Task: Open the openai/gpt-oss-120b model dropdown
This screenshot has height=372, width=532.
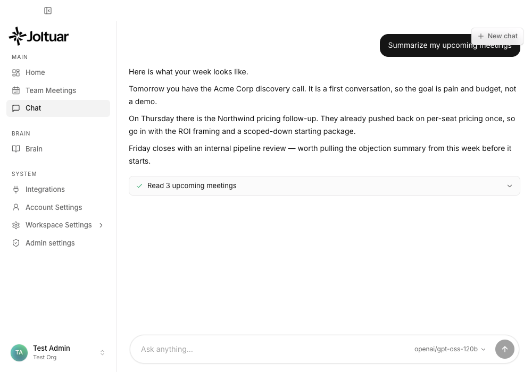Action: pos(450,349)
